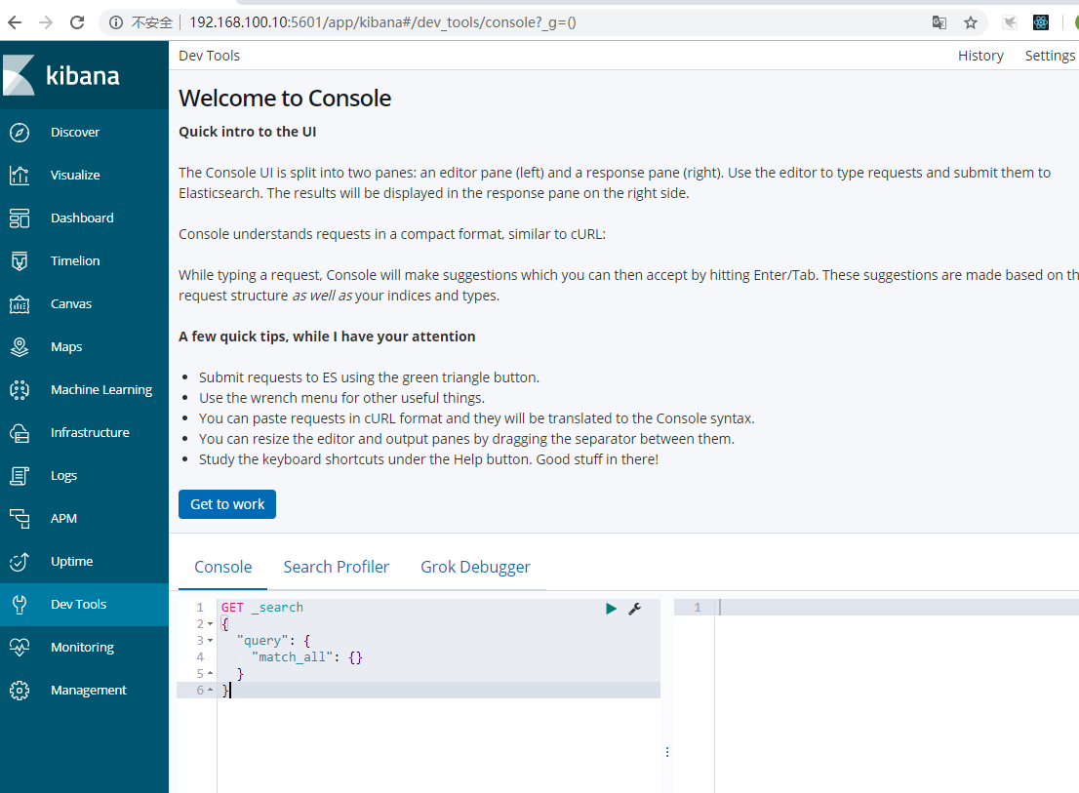Click the "query": { line in editor
The width and height of the screenshot is (1079, 793).
click(x=273, y=641)
